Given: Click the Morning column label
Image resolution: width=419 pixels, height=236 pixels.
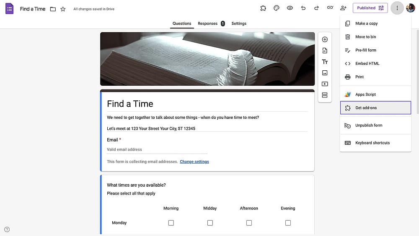Looking at the screenshot, I should tap(171, 208).
